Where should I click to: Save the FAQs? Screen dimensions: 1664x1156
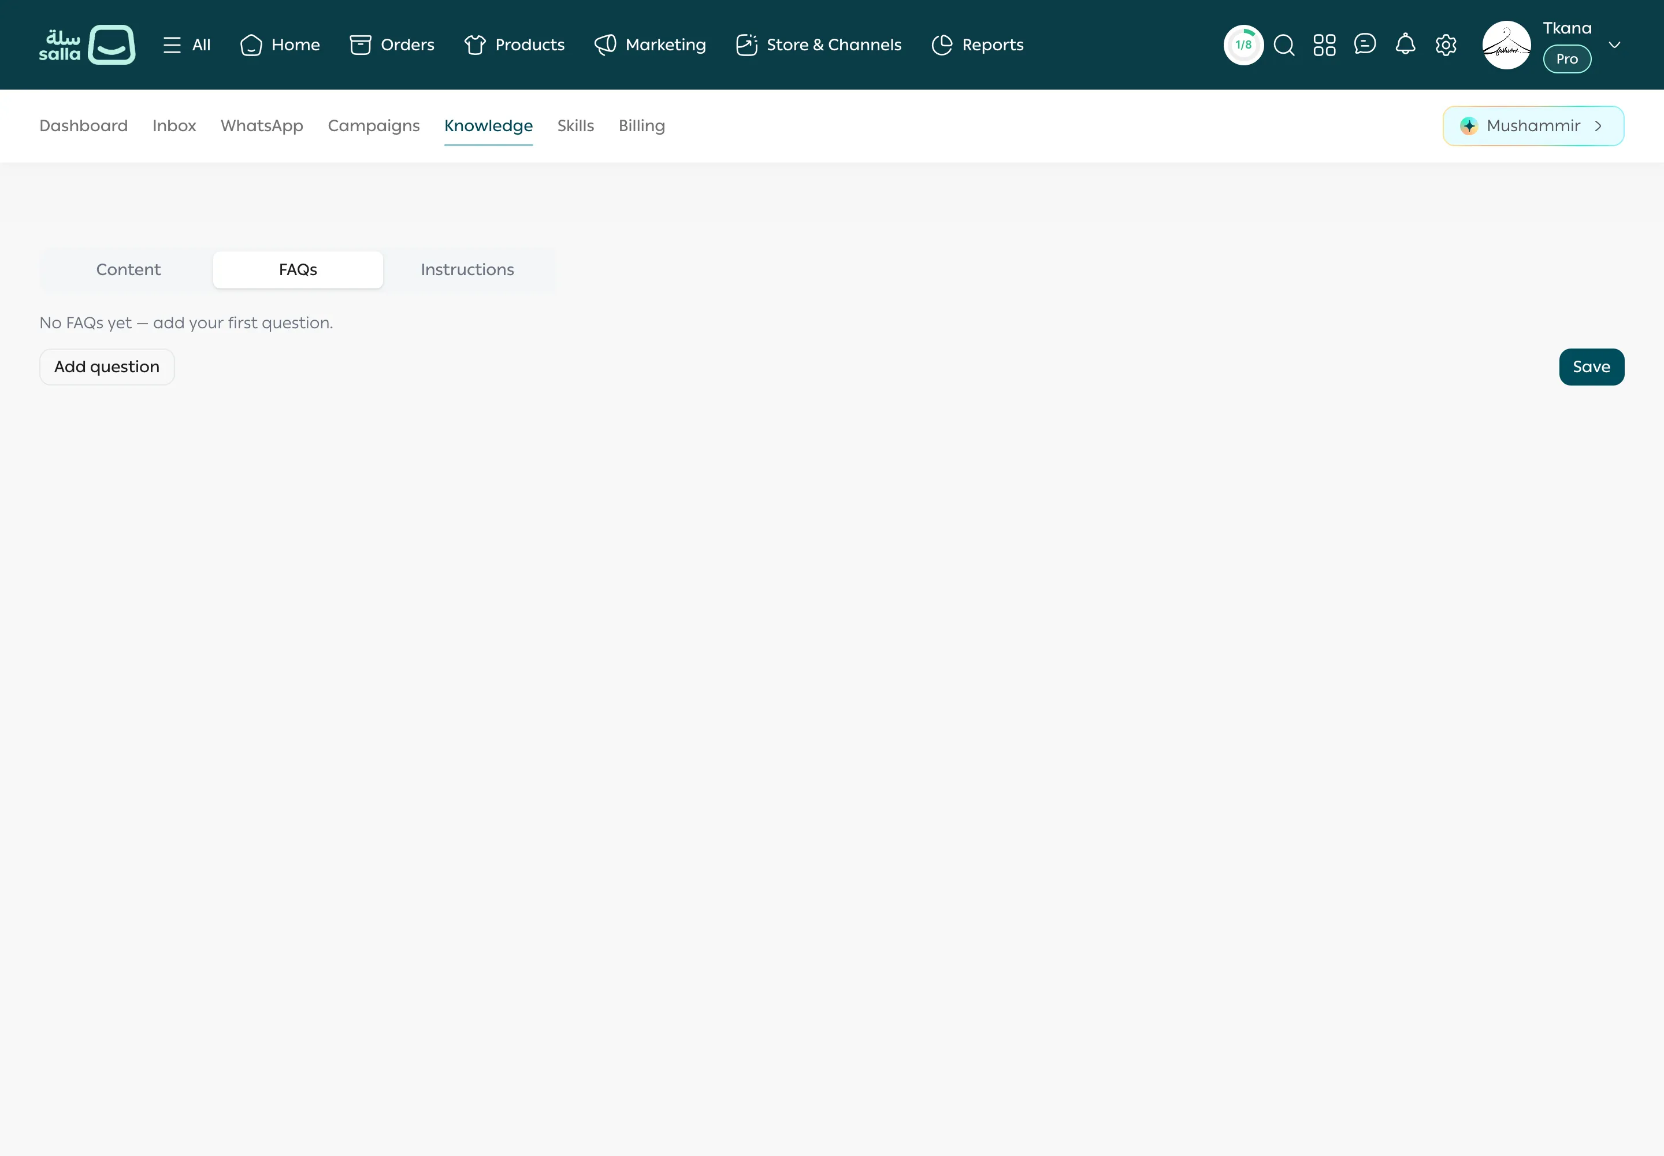click(x=1592, y=367)
